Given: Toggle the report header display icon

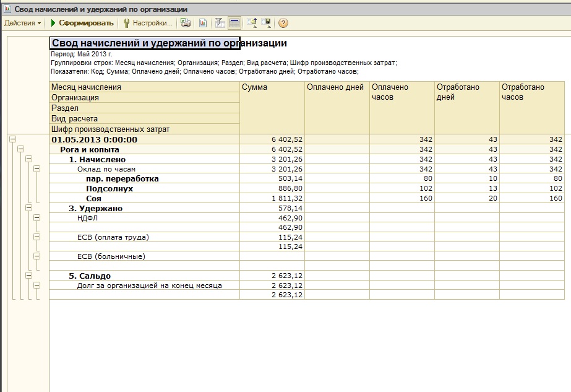Looking at the screenshot, I should coord(234,23).
